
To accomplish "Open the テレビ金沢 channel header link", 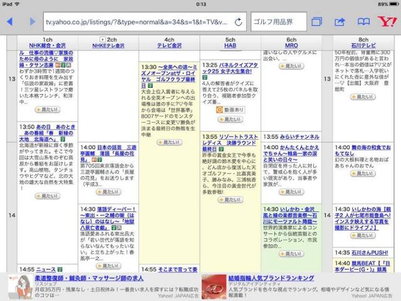I will [x=169, y=46].
